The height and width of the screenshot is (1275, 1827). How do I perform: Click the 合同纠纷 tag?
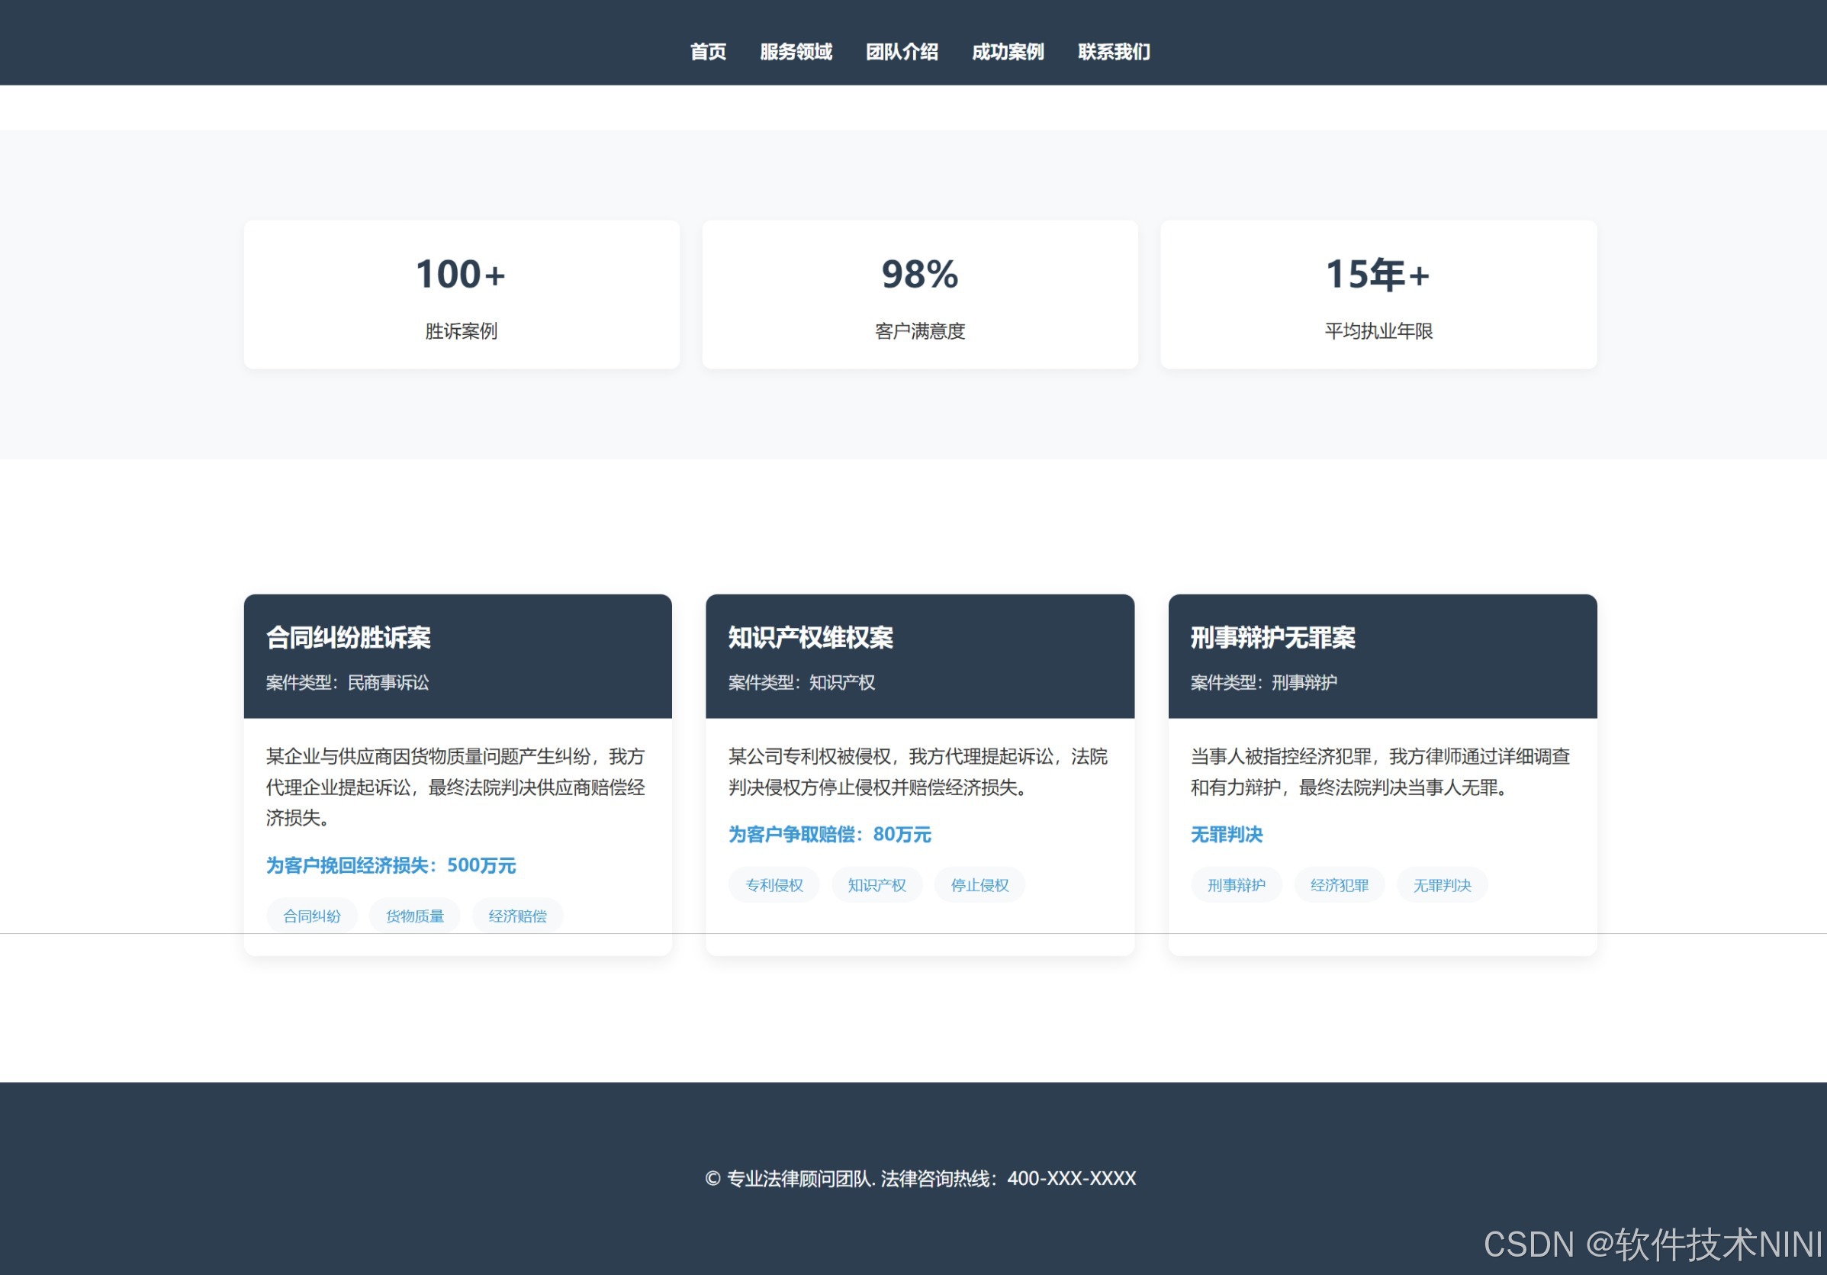pyautogui.click(x=312, y=916)
